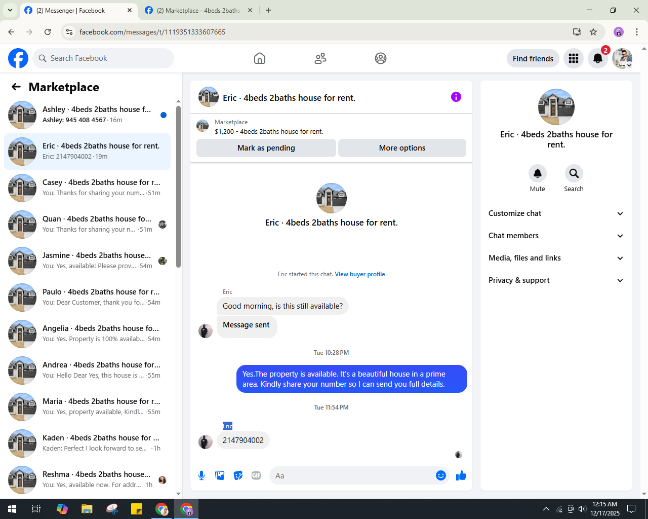
Task: Open Windows notification center icon
Action: coord(631,509)
